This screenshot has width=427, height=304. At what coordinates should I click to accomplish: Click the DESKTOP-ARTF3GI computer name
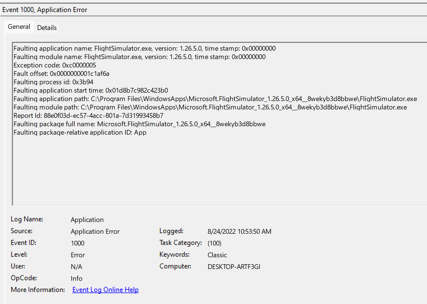pyautogui.click(x=234, y=266)
